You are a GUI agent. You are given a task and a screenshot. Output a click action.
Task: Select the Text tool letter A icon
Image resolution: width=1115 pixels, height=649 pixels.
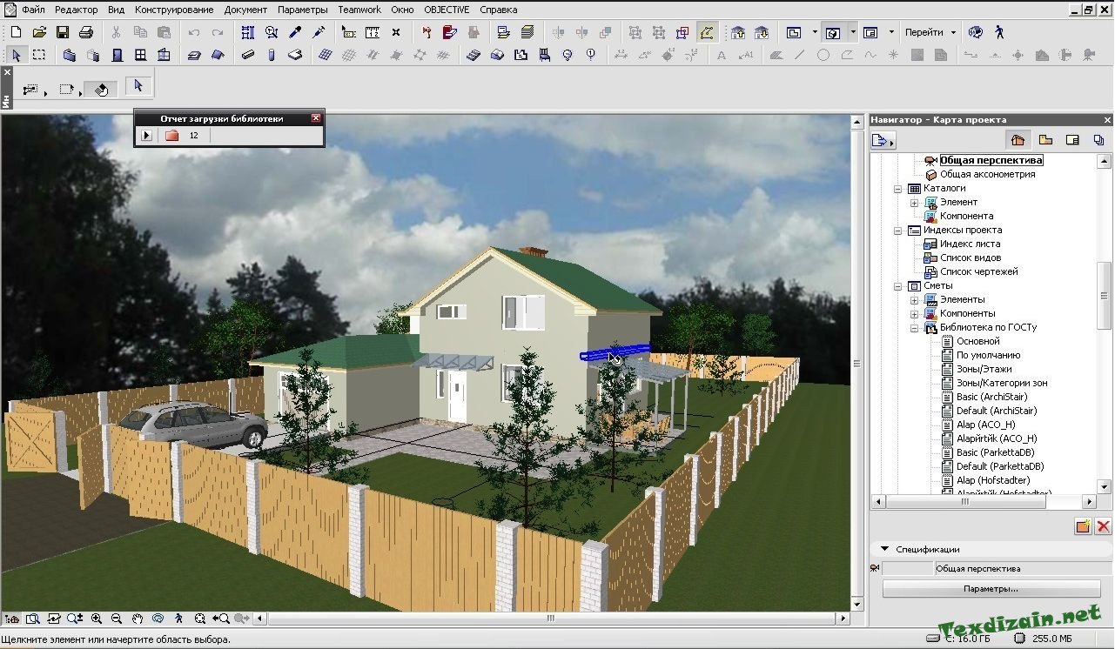tap(722, 55)
